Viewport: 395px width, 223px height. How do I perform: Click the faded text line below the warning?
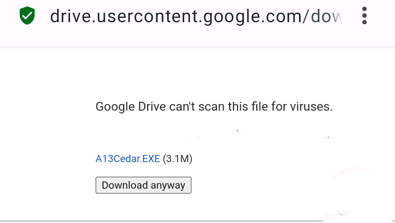click(214, 134)
